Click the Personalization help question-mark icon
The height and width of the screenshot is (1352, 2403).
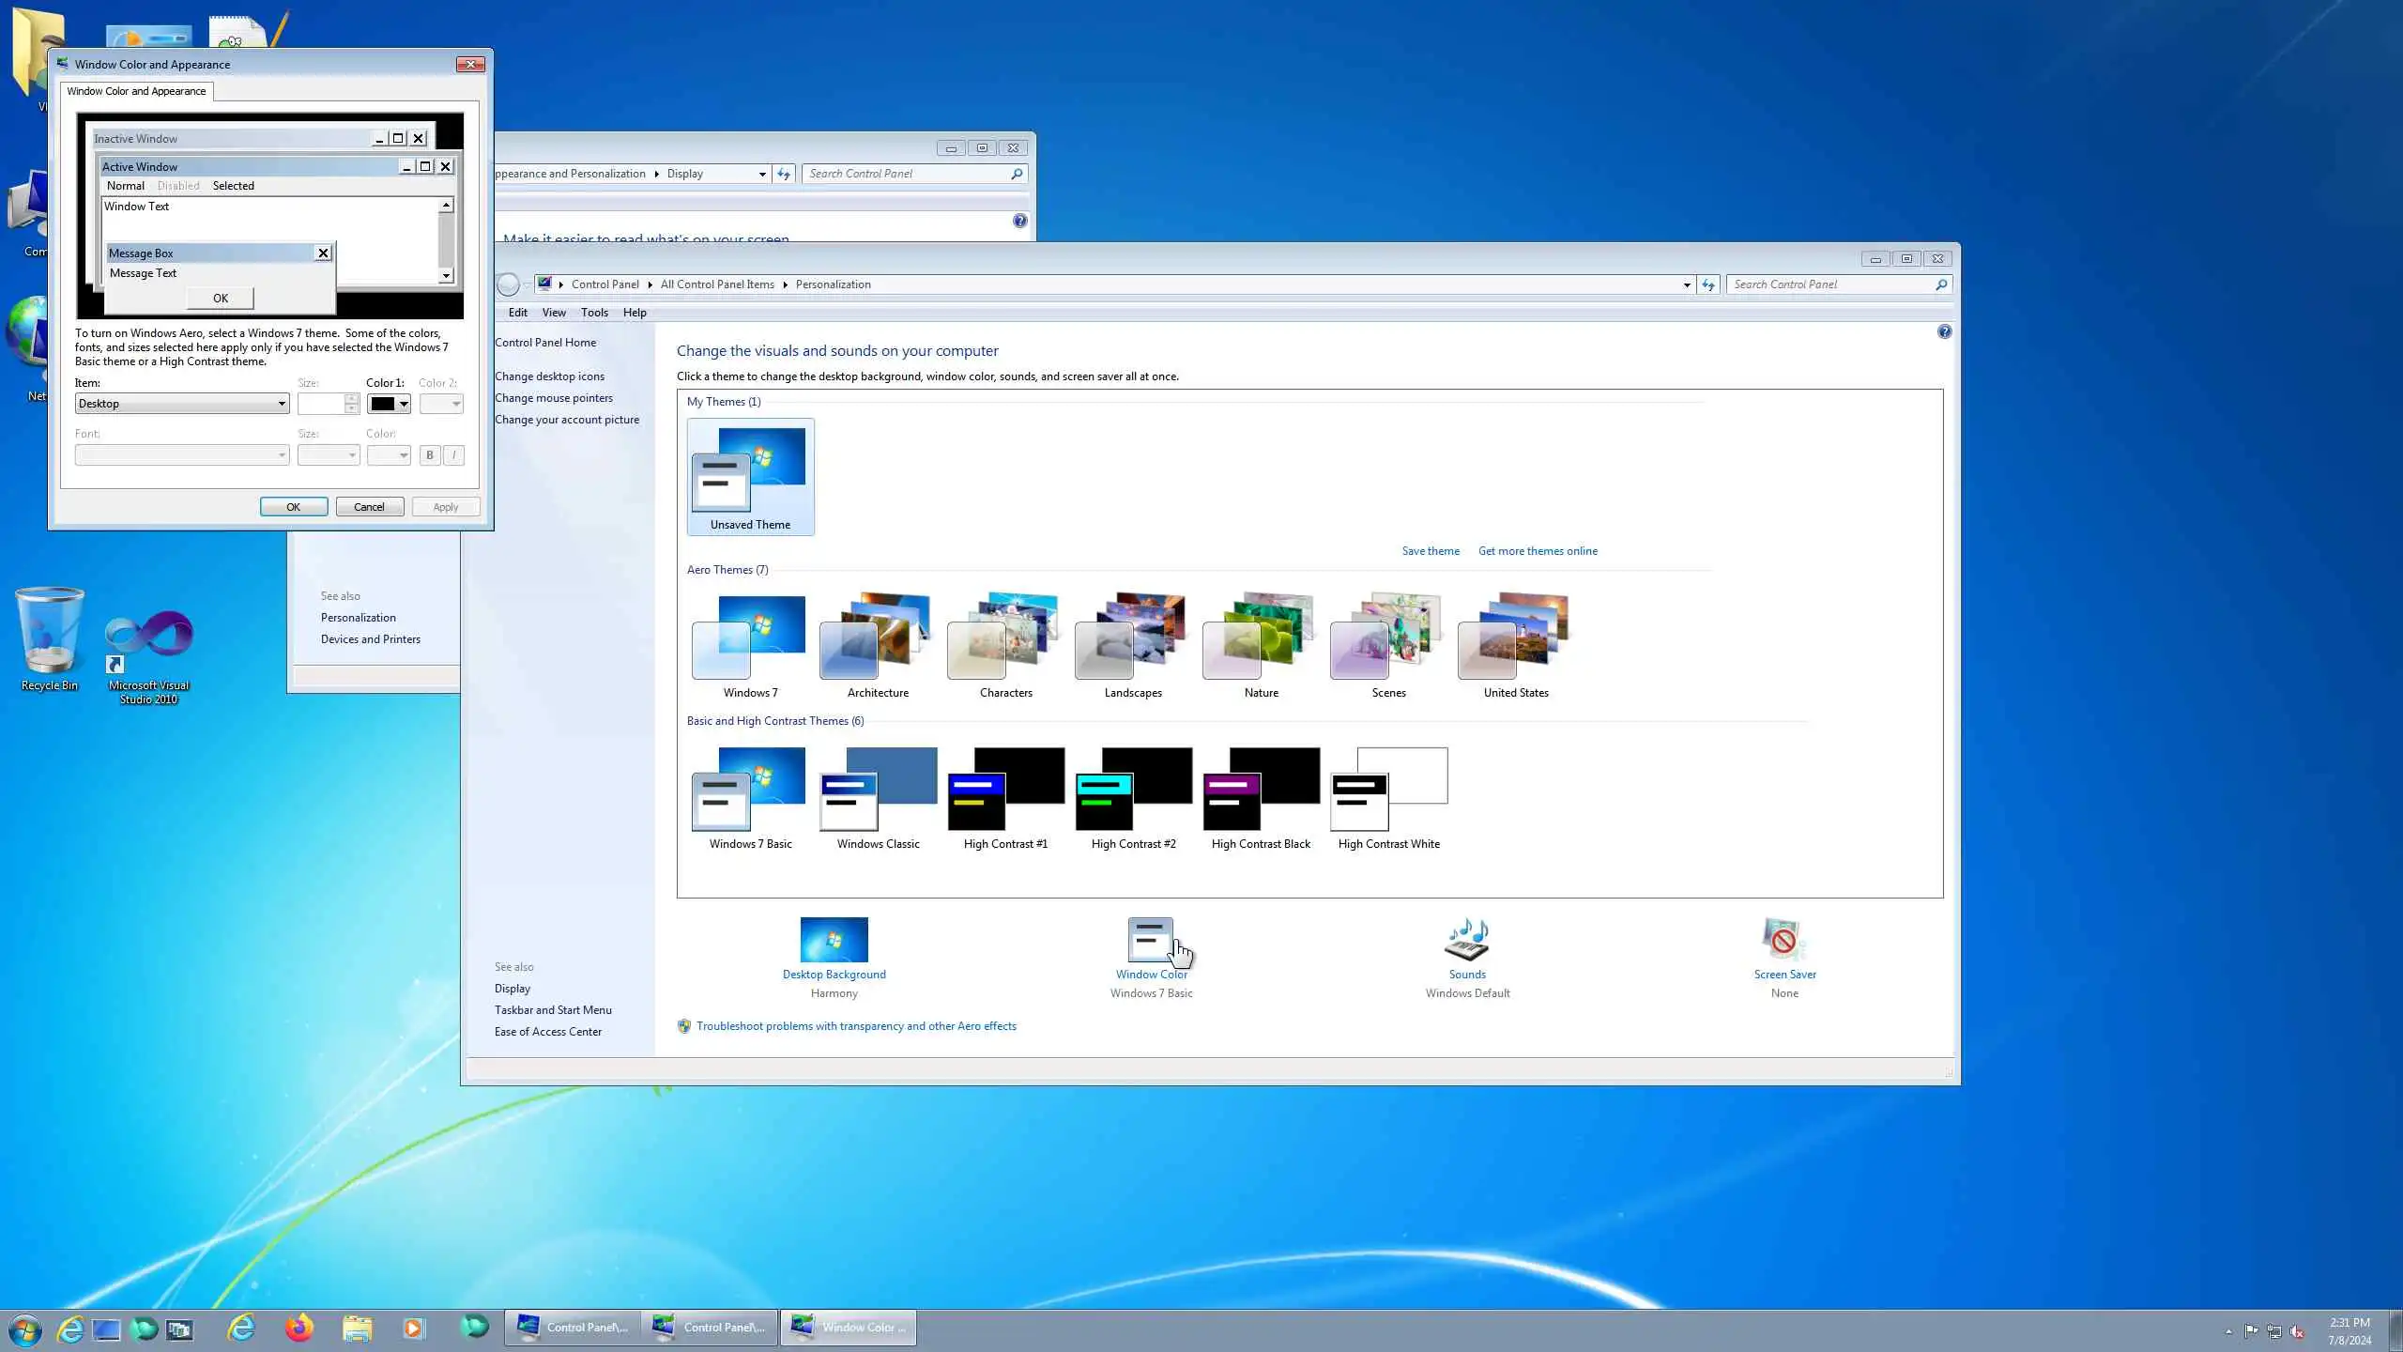(x=1944, y=332)
